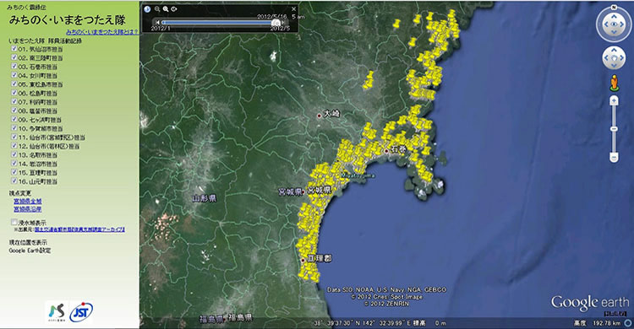This screenshot has width=634, height=329.
Task: Click the plus zoom in button on map
Action: coord(614,100)
